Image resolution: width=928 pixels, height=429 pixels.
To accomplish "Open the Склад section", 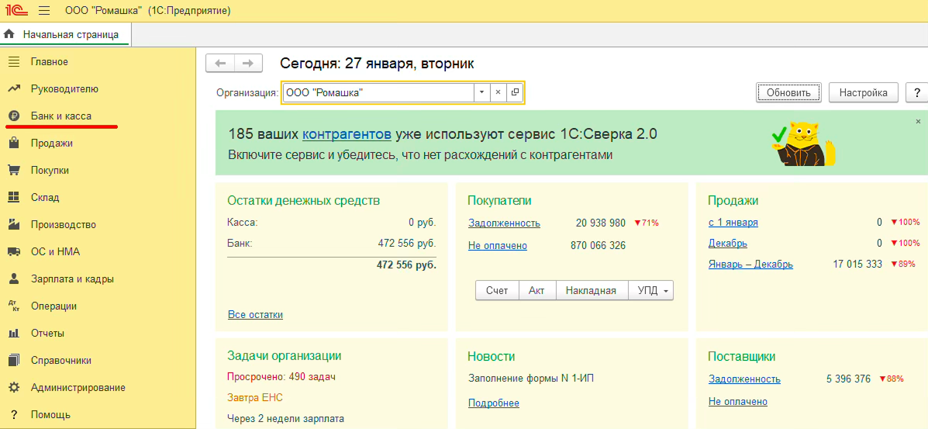I will [x=45, y=198].
